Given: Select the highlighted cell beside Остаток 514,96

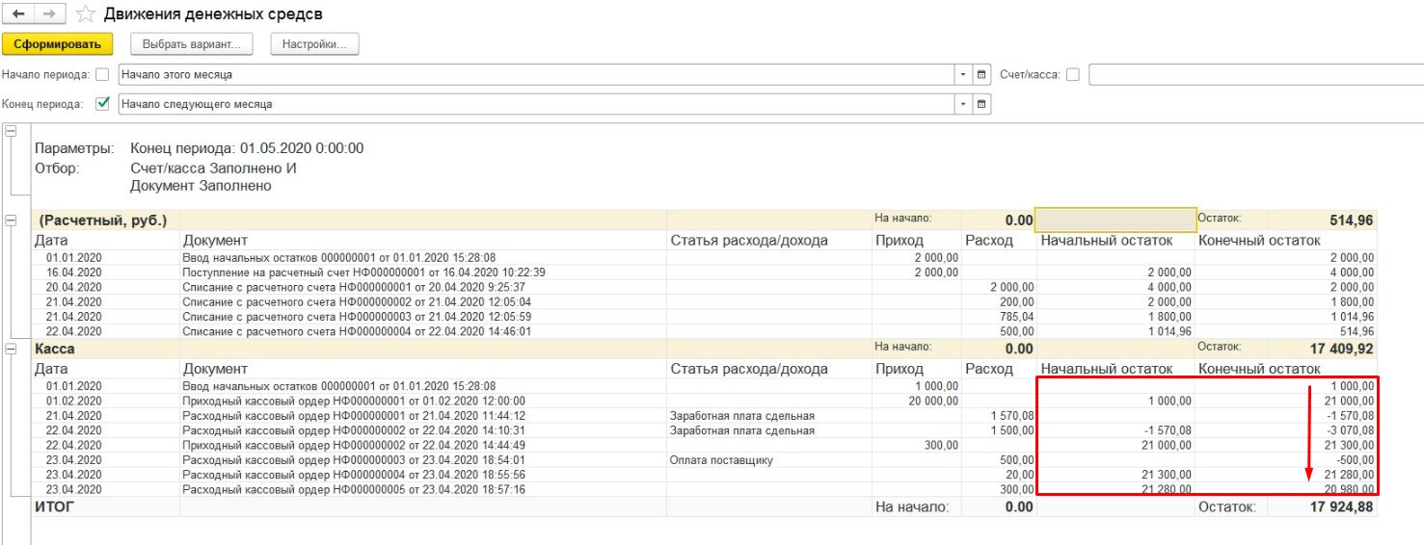Looking at the screenshot, I should point(1115,220).
